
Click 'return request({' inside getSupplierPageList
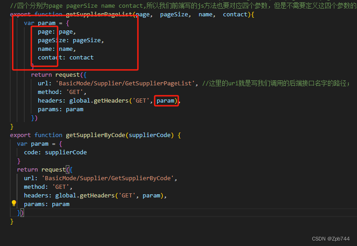click(59, 75)
